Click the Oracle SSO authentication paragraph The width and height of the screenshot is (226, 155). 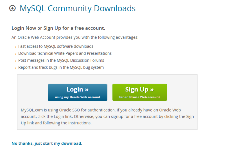point(108,117)
